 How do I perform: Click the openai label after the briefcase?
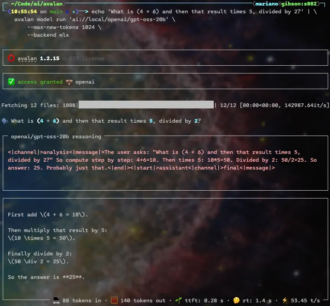click(x=85, y=82)
